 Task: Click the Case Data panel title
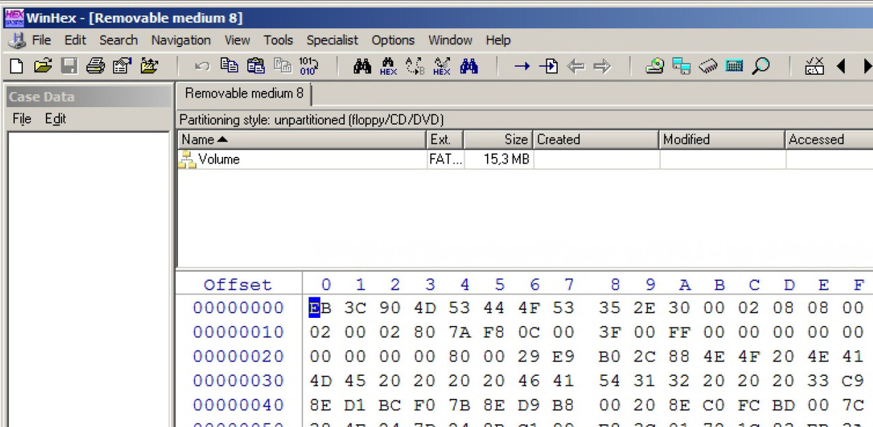click(42, 97)
